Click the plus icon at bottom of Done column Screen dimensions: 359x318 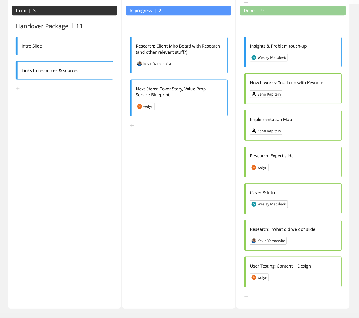pyautogui.click(x=246, y=296)
